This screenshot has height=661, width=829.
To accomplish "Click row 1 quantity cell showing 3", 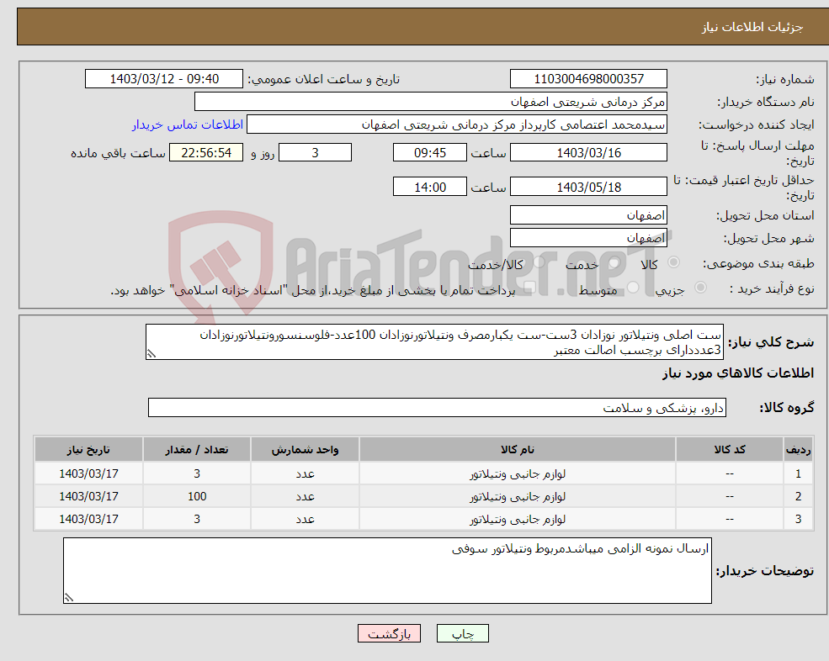I will click(197, 473).
